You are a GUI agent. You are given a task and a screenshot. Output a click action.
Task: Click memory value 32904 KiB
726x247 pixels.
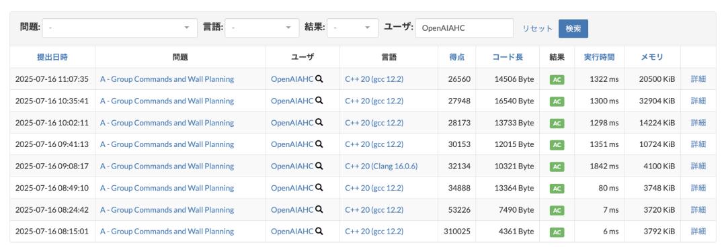[657, 101]
